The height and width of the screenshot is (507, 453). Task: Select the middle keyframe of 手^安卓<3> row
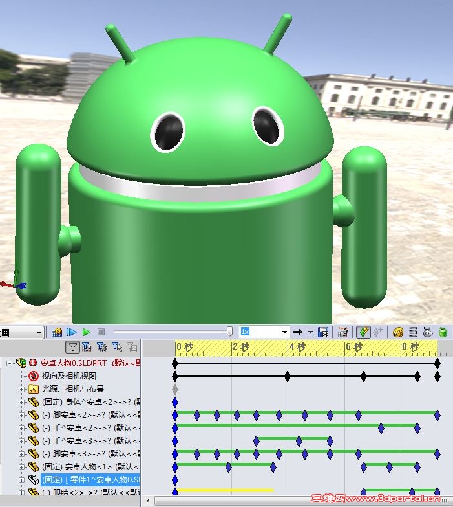point(299,441)
